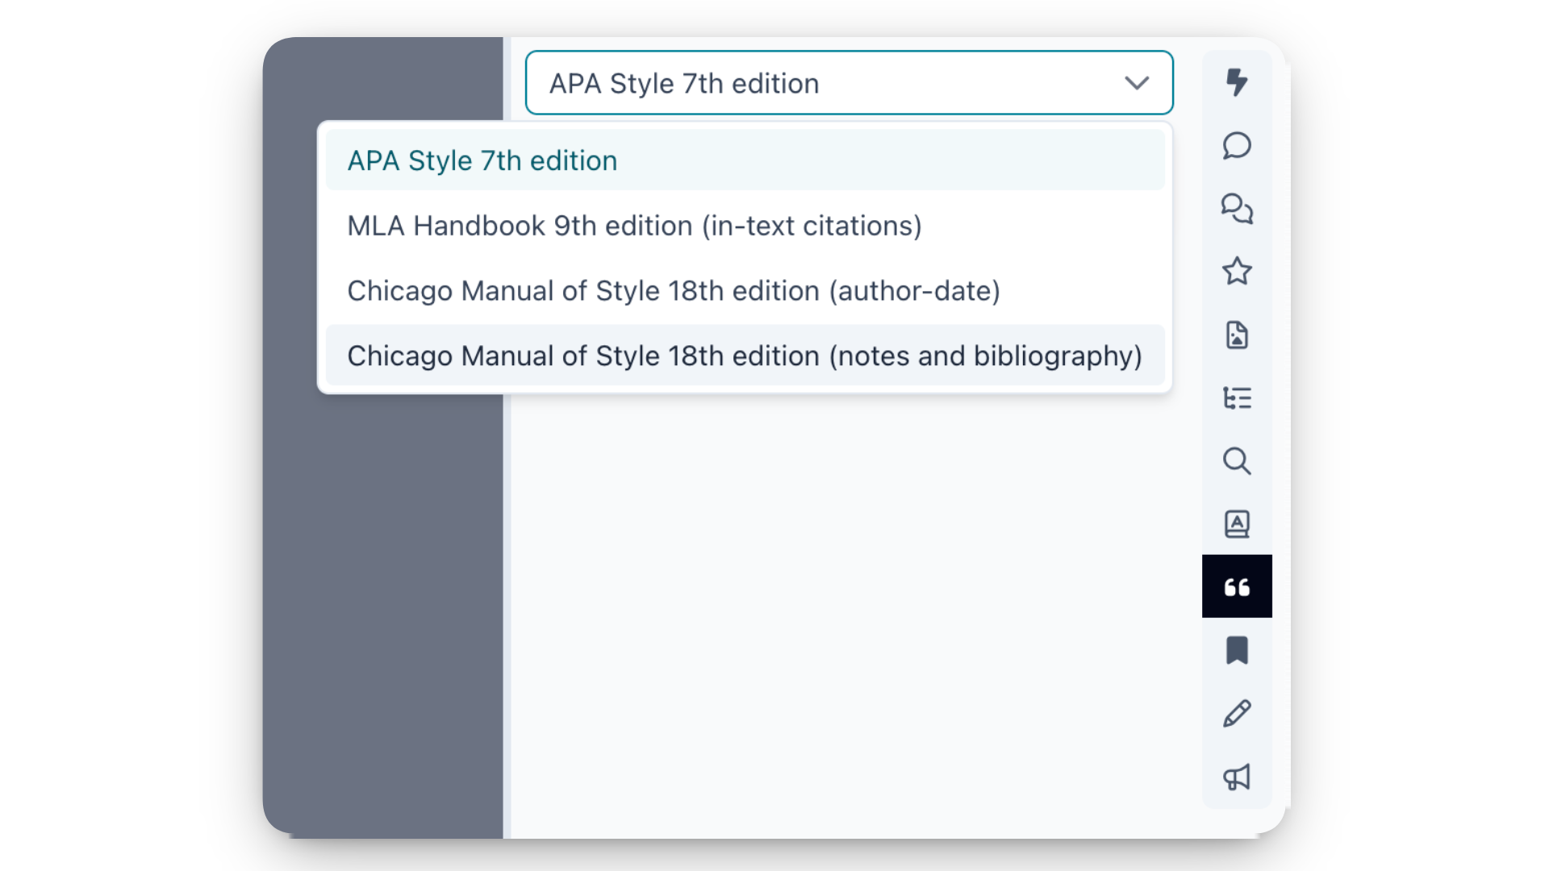Open the single speech bubble comments icon
Screen dimensions: 1549x871
click(1237, 146)
